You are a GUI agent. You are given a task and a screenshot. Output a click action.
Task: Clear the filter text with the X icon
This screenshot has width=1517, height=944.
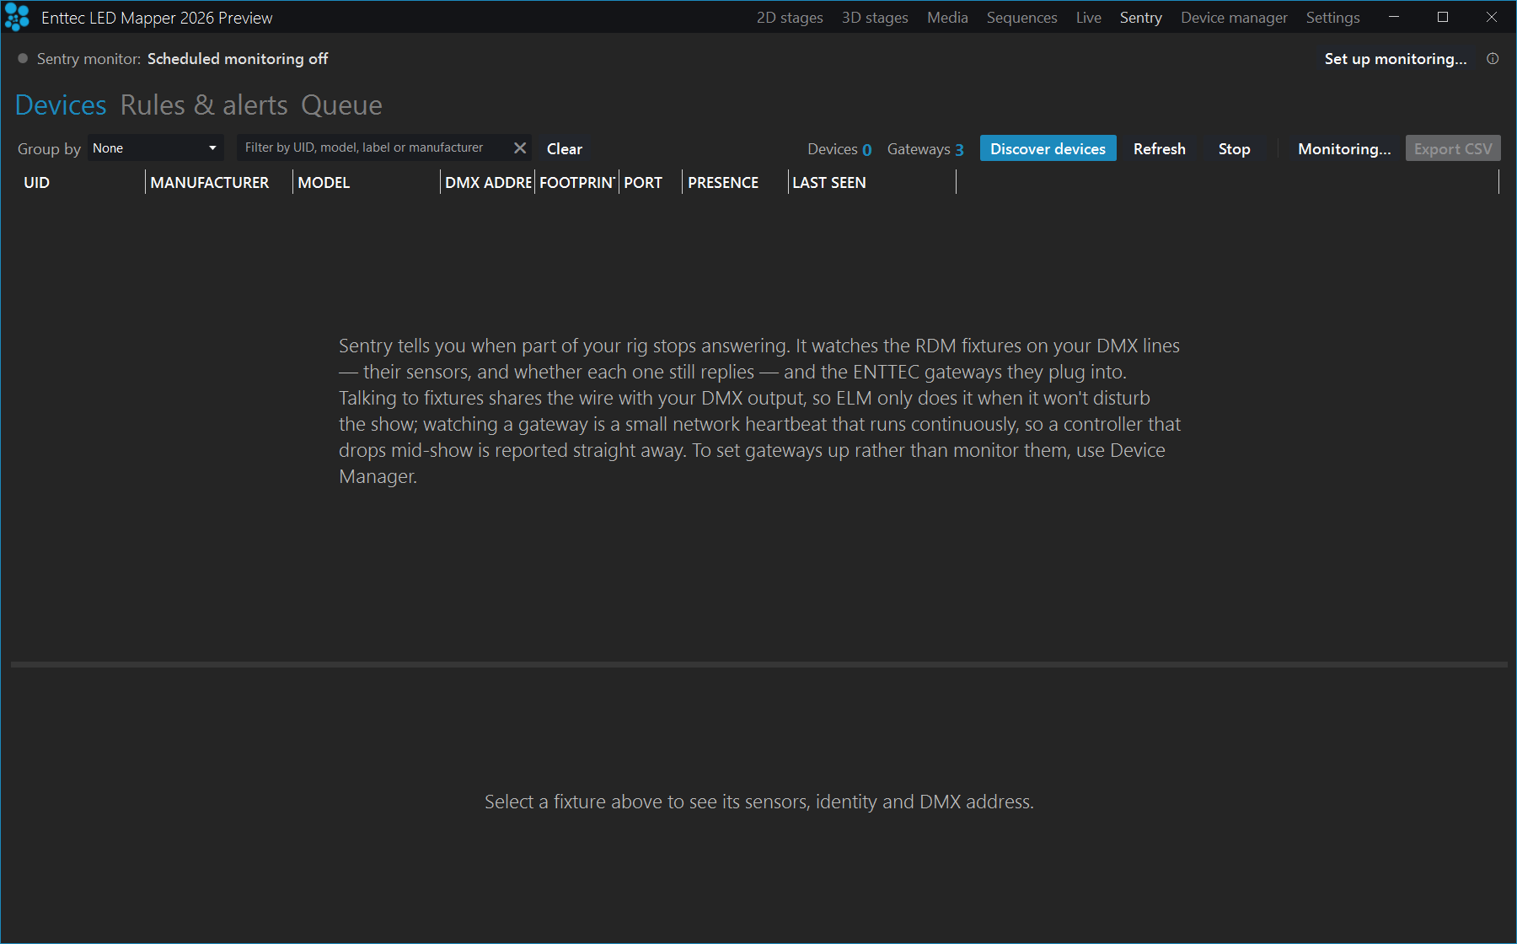pos(520,148)
